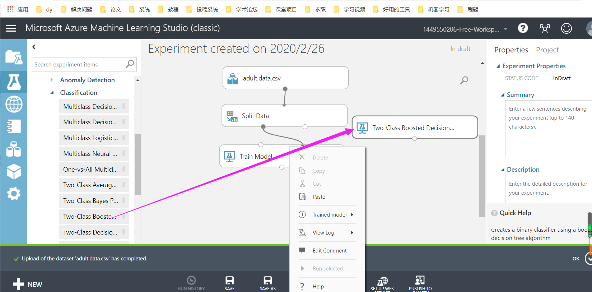Screen dimensions: 592x292
Task: Select the adult.data.csv dataset module
Action: click(x=285, y=78)
